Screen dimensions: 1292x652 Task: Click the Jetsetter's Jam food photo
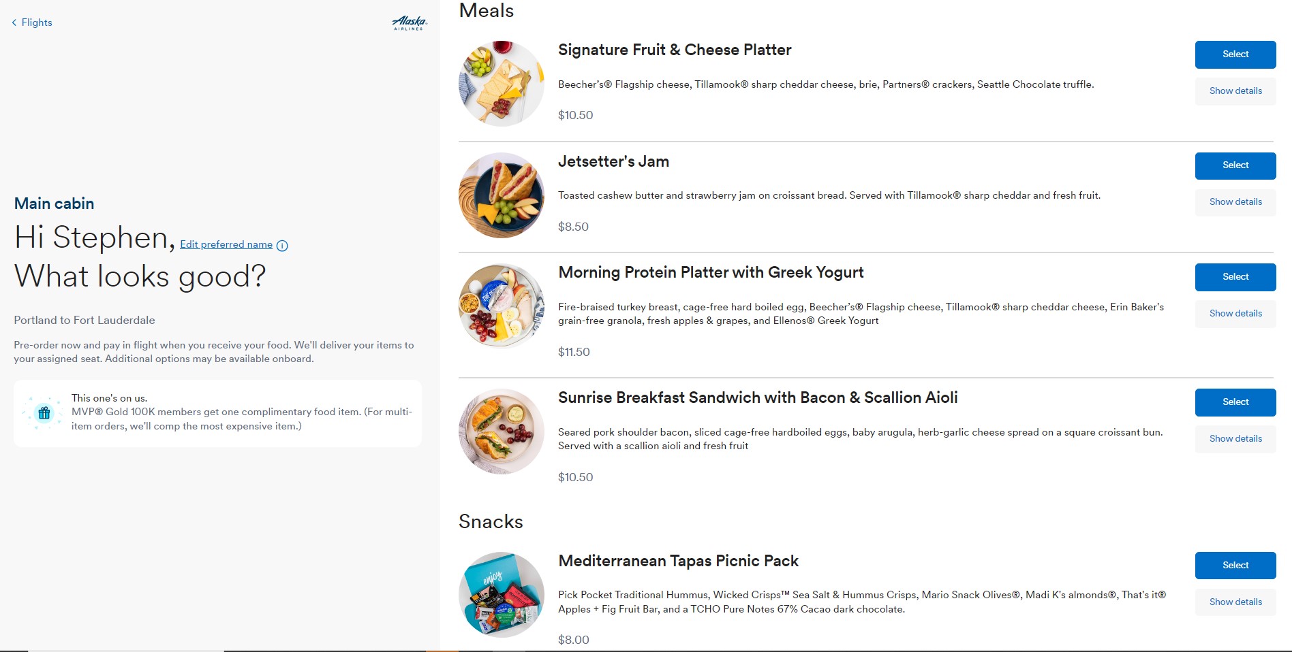pyautogui.click(x=501, y=195)
